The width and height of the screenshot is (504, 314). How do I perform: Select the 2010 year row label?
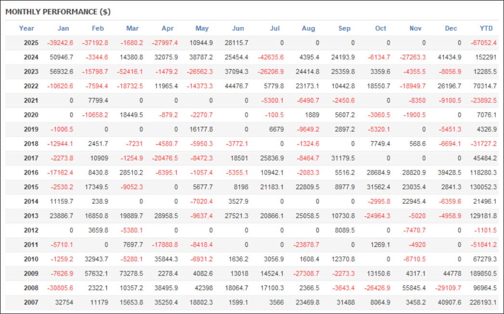pos(31,259)
